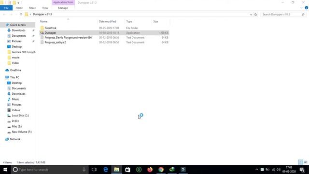Open the Video folder in sidebar

[15, 63]
